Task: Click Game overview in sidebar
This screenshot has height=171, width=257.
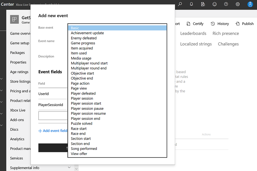Action: (20, 34)
